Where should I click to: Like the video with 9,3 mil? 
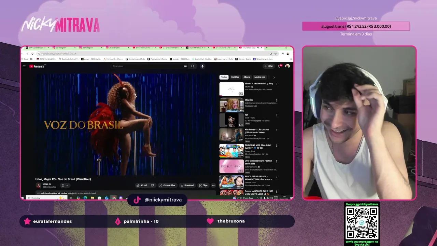[x=142, y=186]
